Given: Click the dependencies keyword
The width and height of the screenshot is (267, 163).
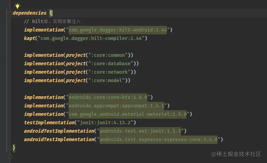Looking at the screenshot, I should [30, 13].
